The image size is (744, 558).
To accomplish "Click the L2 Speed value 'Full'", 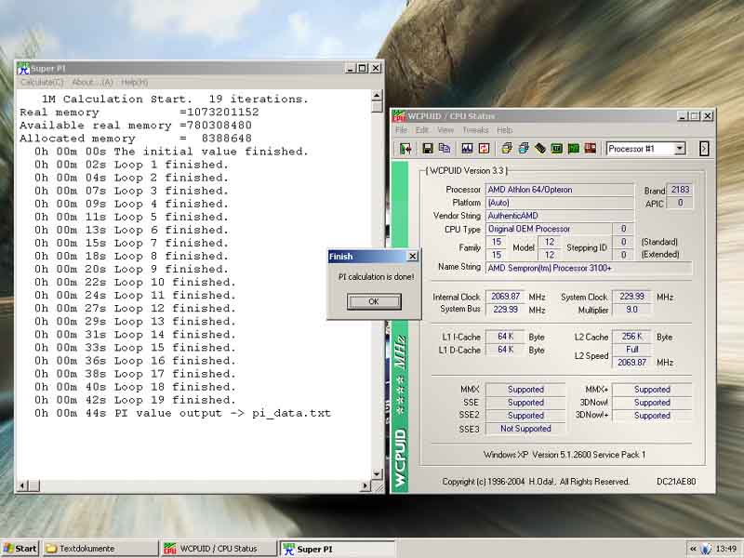I will [x=632, y=350].
